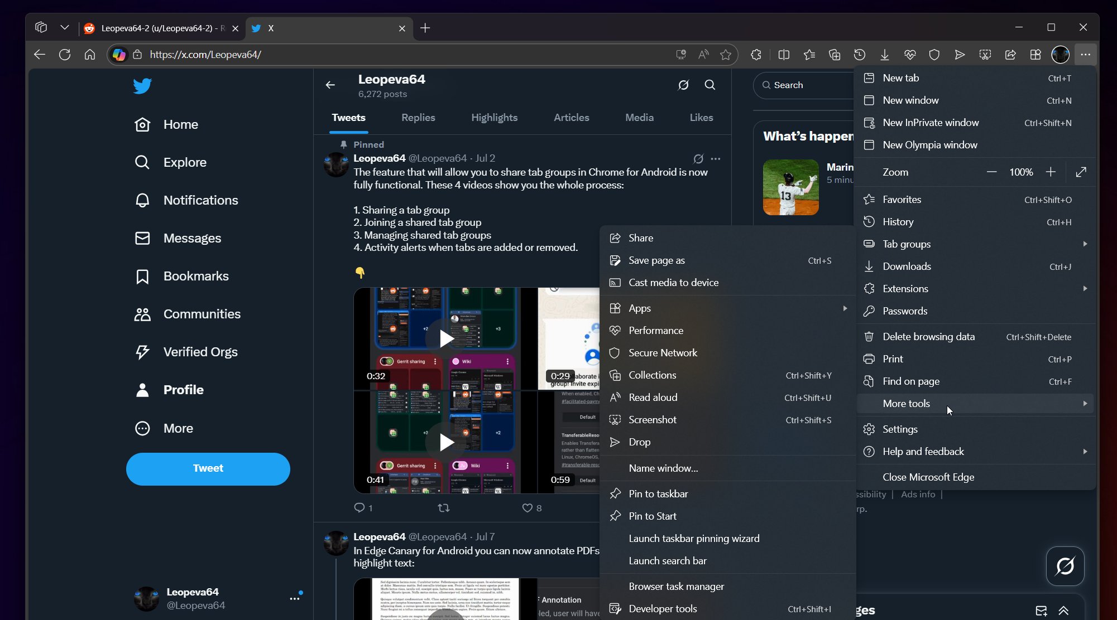Open Communities in sidebar
Viewport: 1117px width, 620px height.
[x=188, y=314]
